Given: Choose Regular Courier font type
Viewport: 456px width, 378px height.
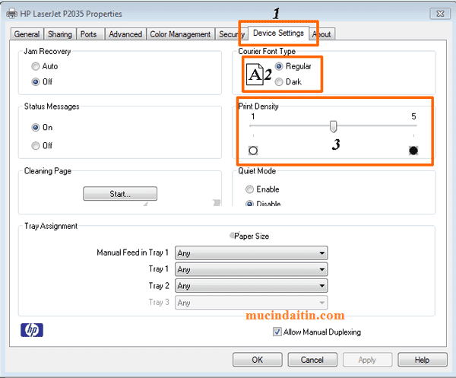Looking at the screenshot, I should click(x=293, y=66).
